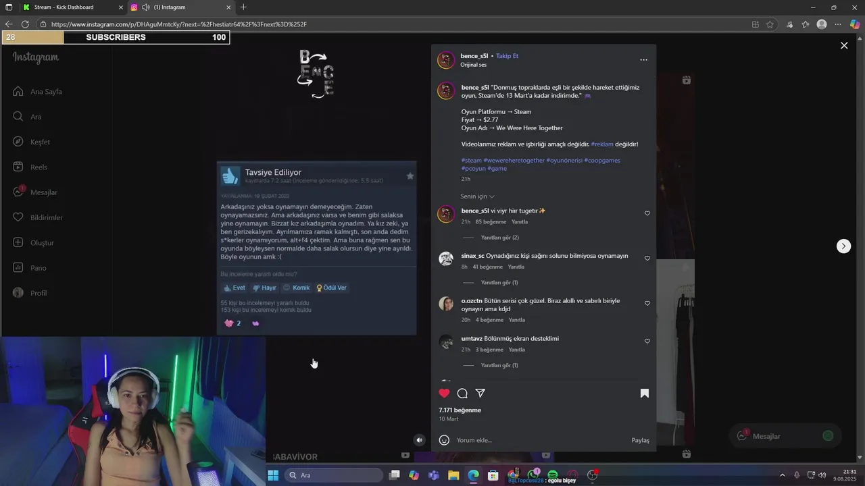Click Paylaş to post comment

click(x=640, y=440)
